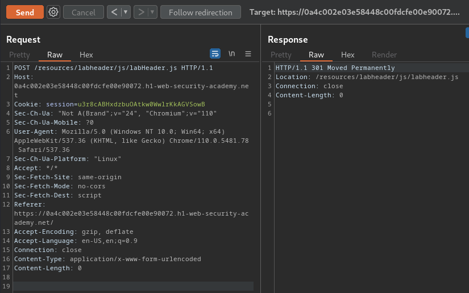Click blue inspector tab at right edge
The width and height of the screenshot is (469, 293).
click(x=467, y=33)
